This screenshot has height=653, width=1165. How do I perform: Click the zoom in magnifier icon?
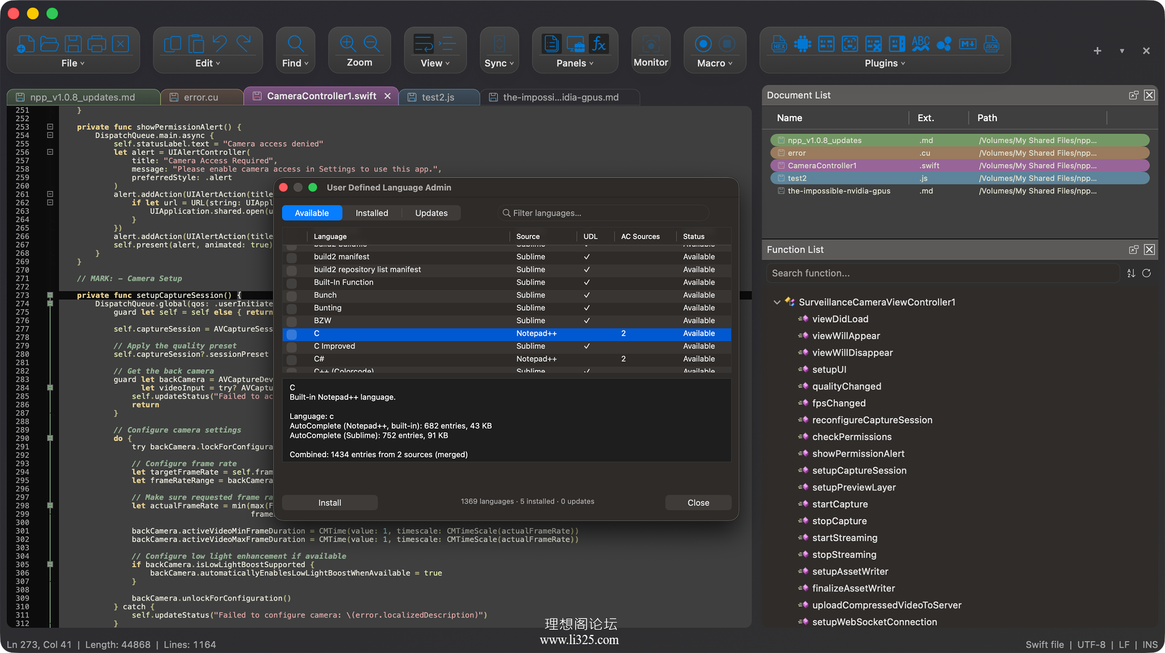tap(348, 44)
